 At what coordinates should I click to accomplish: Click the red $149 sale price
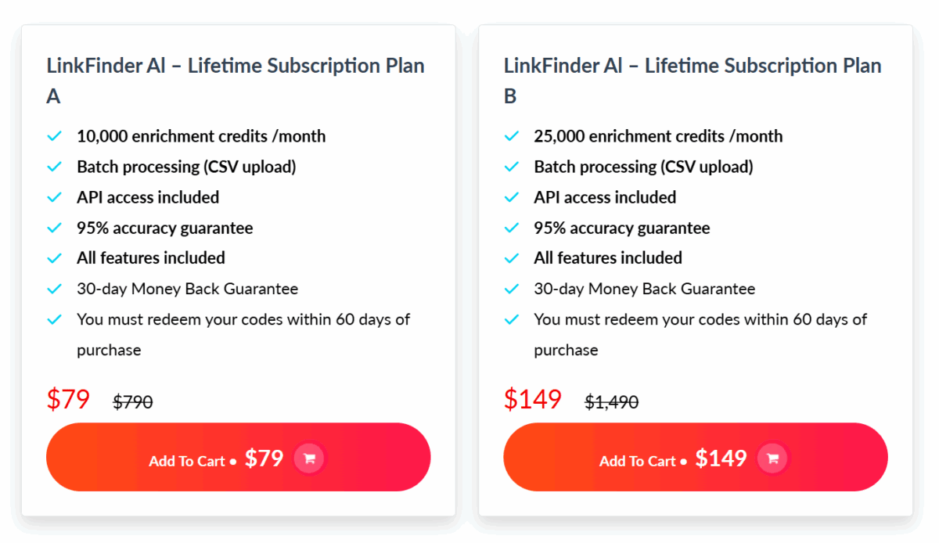pyautogui.click(x=532, y=399)
